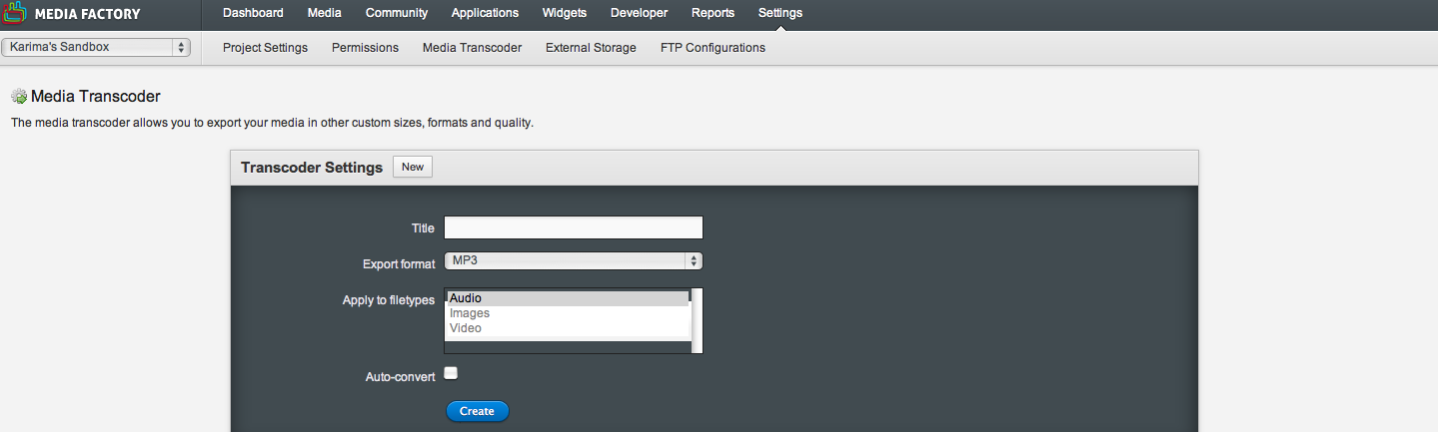The image size is (1438, 432).
Task: Open the Project Settings submenu
Action: pos(265,48)
